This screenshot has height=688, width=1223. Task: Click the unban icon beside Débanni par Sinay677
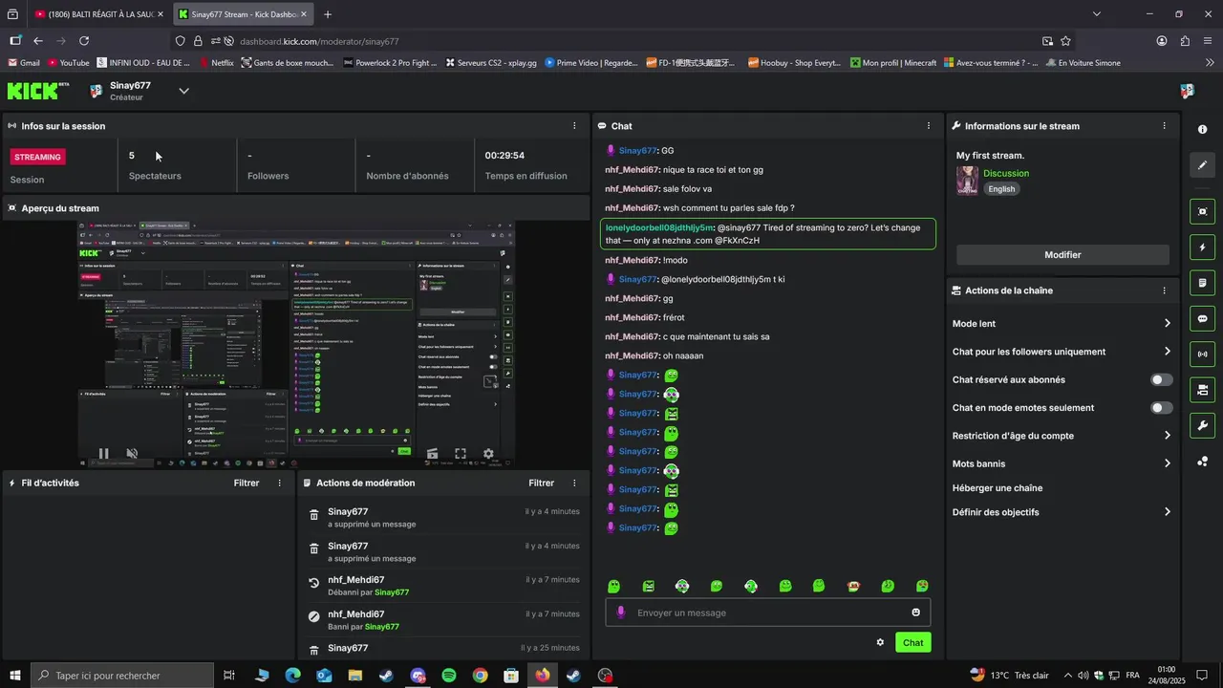313,583
